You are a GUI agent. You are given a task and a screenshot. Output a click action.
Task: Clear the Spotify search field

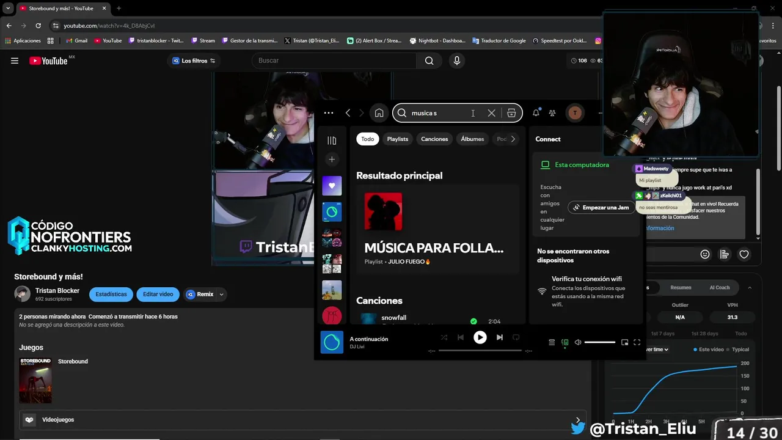pos(491,113)
